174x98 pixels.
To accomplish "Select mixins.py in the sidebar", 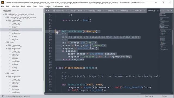I will (x=15, y=30).
